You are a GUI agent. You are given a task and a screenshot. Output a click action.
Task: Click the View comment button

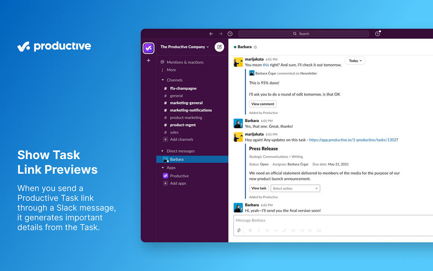pyautogui.click(x=263, y=104)
